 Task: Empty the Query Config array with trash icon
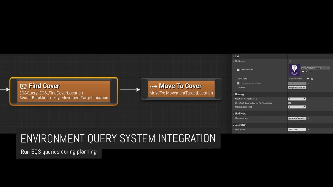(x=312, y=79)
